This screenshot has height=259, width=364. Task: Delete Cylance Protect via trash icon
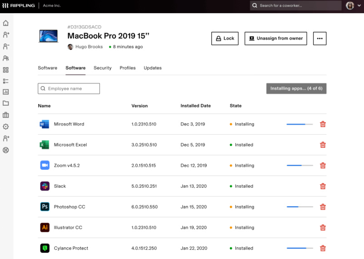(323, 248)
